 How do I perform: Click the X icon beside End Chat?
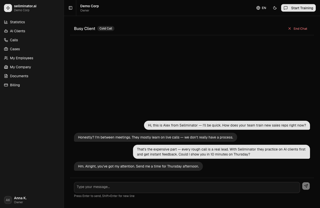click(289, 28)
